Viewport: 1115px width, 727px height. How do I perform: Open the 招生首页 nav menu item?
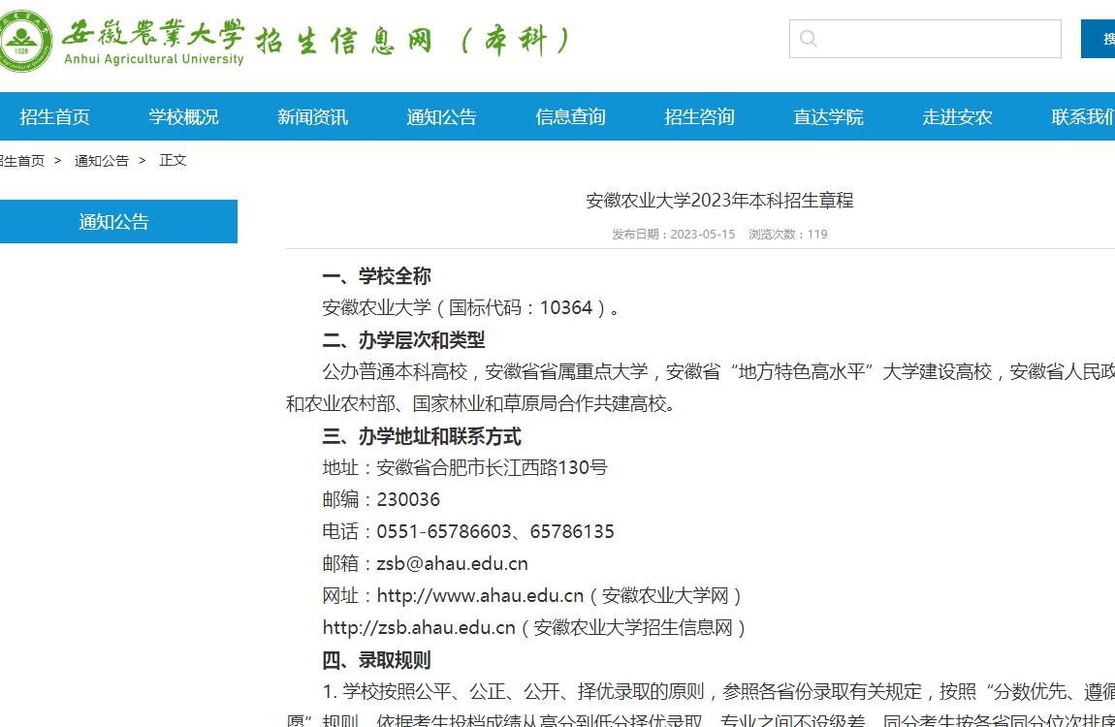(54, 116)
